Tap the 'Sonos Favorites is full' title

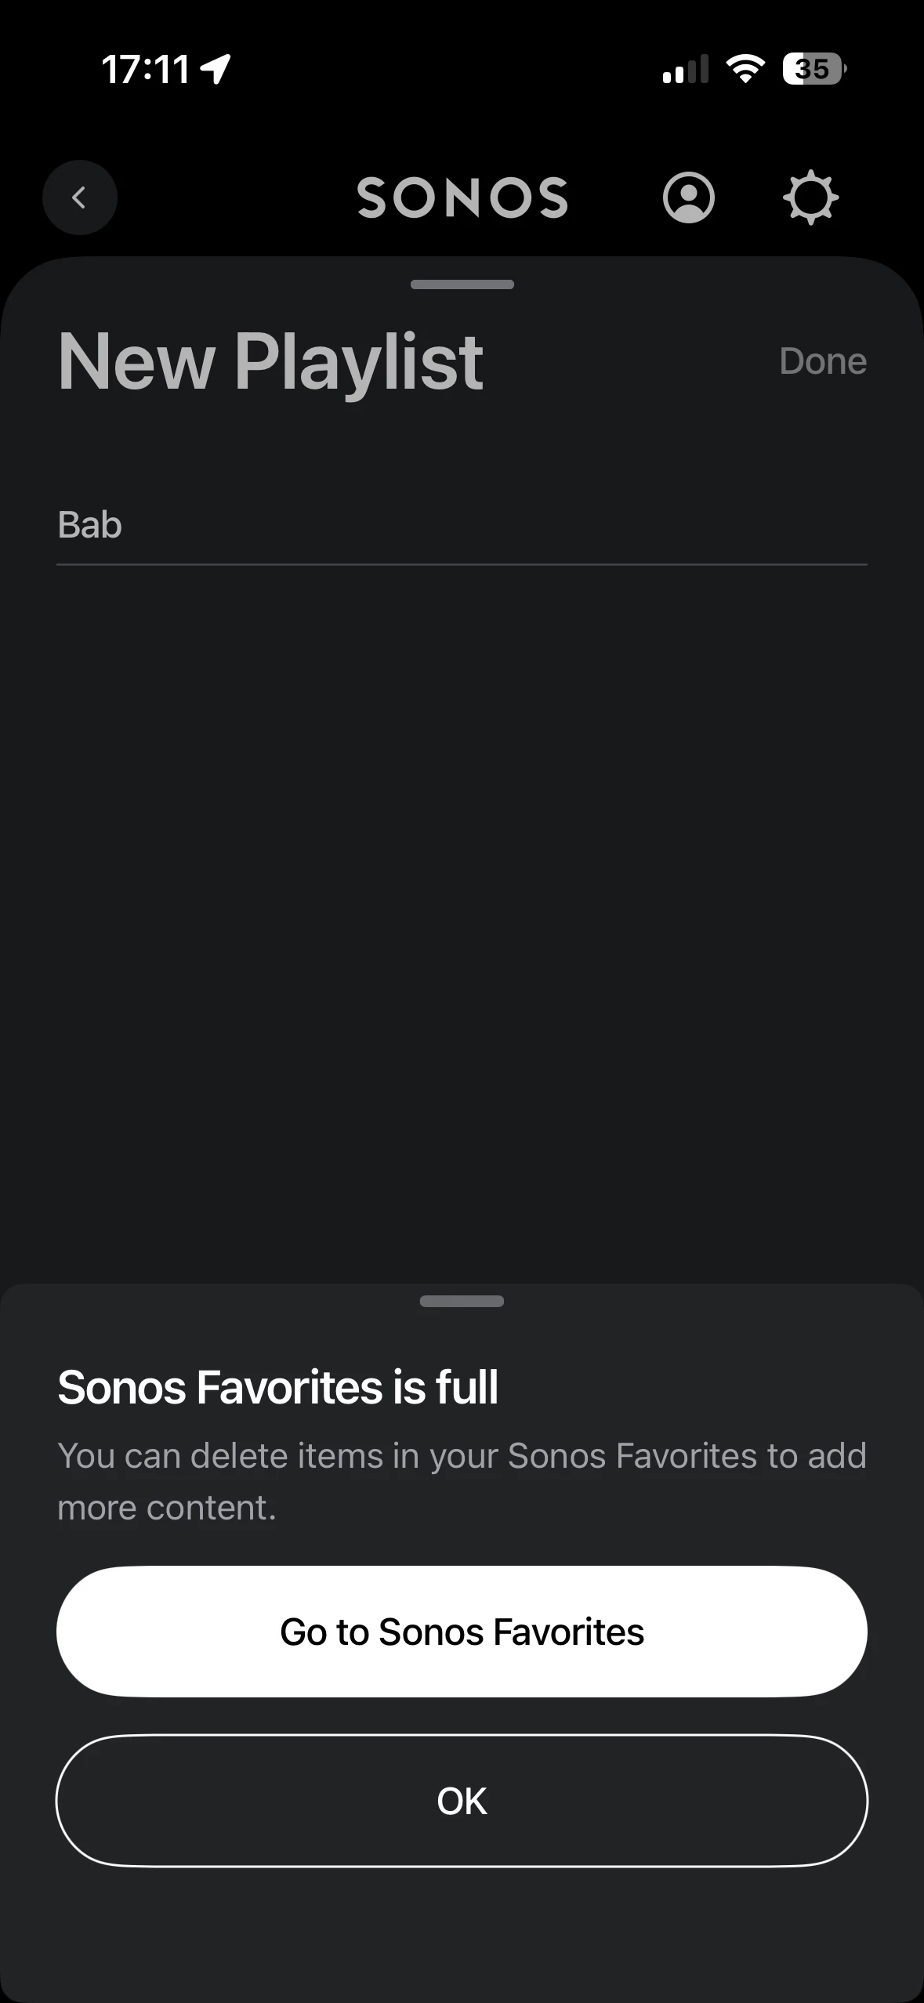coord(278,1388)
